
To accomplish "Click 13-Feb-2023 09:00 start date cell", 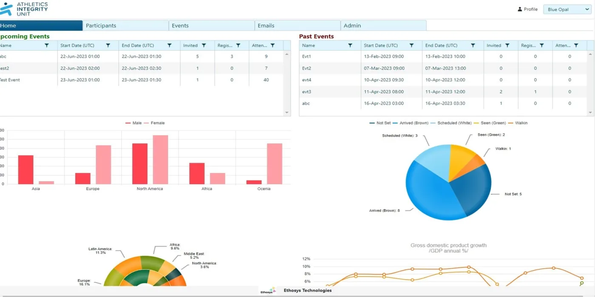I will coord(391,56).
